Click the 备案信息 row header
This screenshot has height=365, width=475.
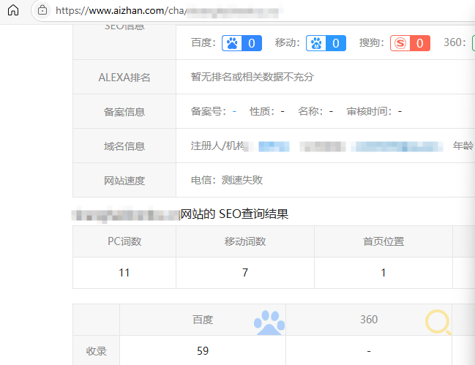tap(124, 112)
